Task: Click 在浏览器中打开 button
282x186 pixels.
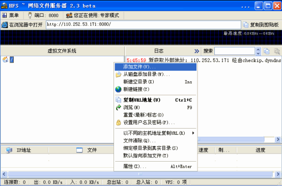Action: 22,24
